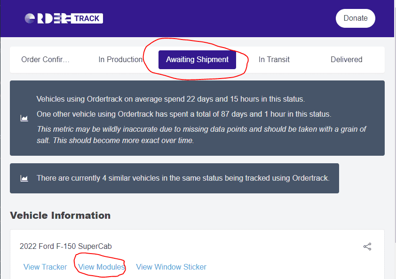This screenshot has width=396, height=279.
Task: Click the chart icon beside similar vehicles message
Action: point(24,178)
